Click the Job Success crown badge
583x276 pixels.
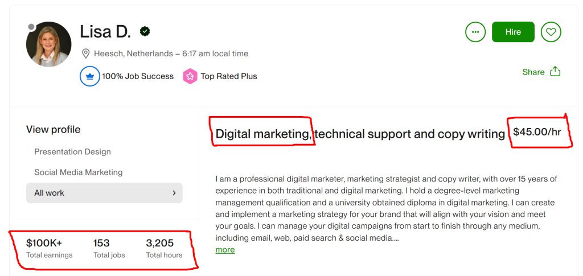[x=90, y=76]
